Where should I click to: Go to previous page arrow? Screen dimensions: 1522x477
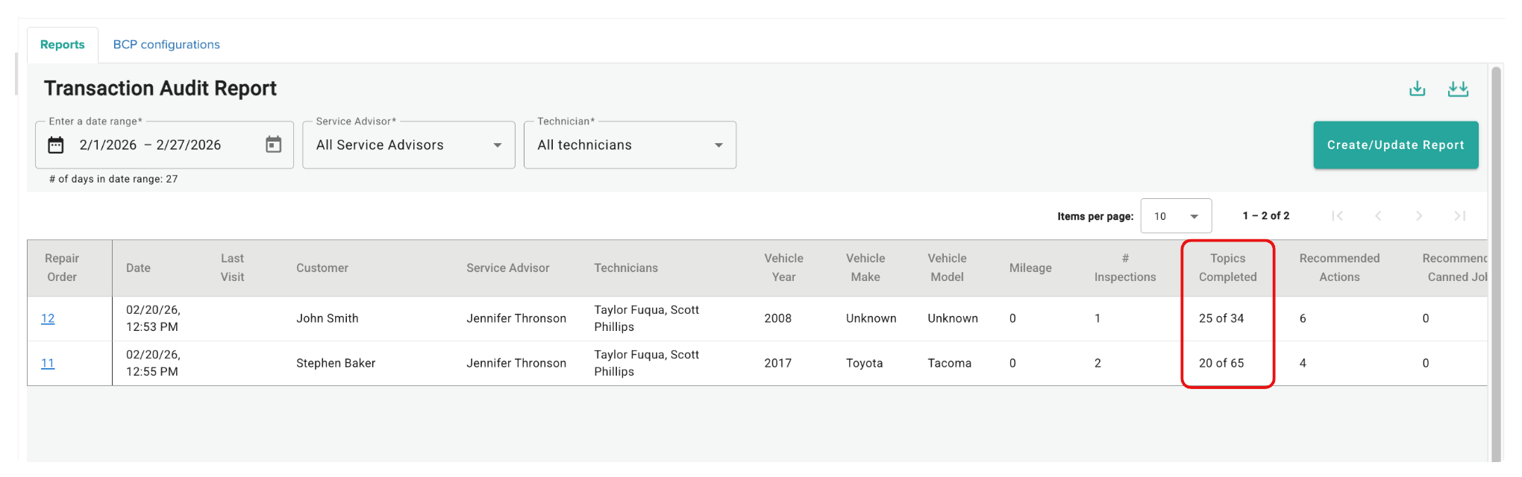[1378, 216]
